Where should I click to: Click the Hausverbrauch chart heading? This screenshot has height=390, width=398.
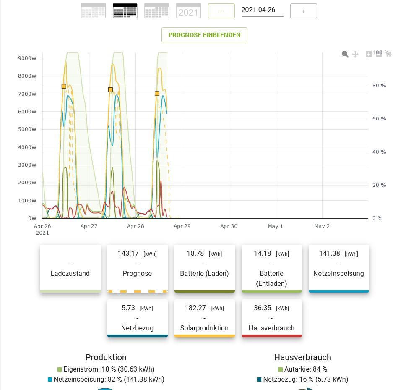tap(302, 357)
